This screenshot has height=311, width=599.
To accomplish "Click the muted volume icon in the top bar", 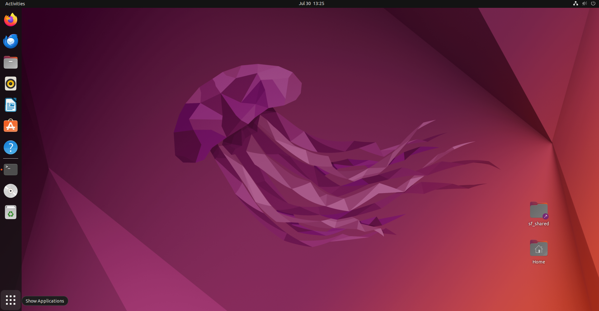I will tap(584, 3).
